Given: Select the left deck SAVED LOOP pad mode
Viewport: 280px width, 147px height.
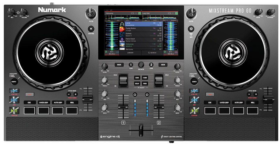Looking at the screenshot, I should [44, 103].
